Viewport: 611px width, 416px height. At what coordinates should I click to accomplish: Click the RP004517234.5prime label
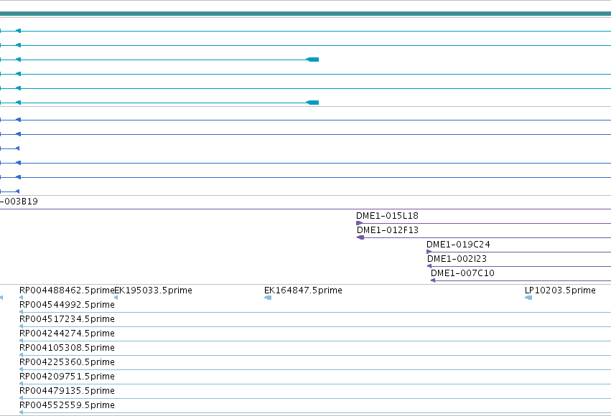(67, 319)
